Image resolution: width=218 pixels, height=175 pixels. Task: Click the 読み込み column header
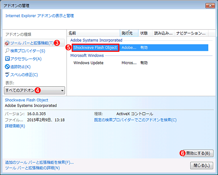[x=163, y=33]
